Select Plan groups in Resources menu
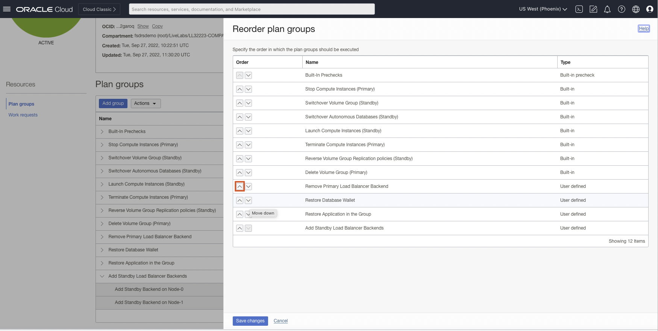Image resolution: width=658 pixels, height=331 pixels. [x=21, y=104]
